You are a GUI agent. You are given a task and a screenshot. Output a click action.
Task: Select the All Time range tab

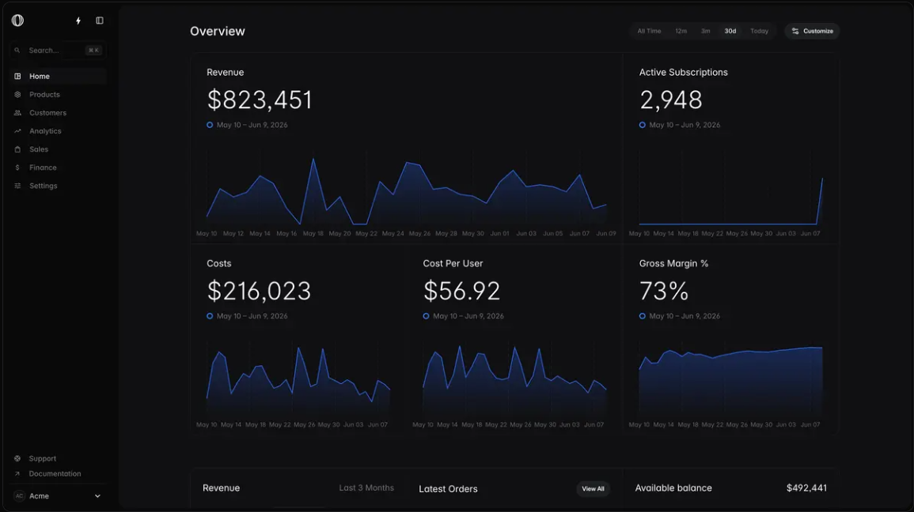pos(649,32)
